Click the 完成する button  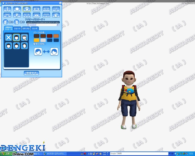pos(31,73)
